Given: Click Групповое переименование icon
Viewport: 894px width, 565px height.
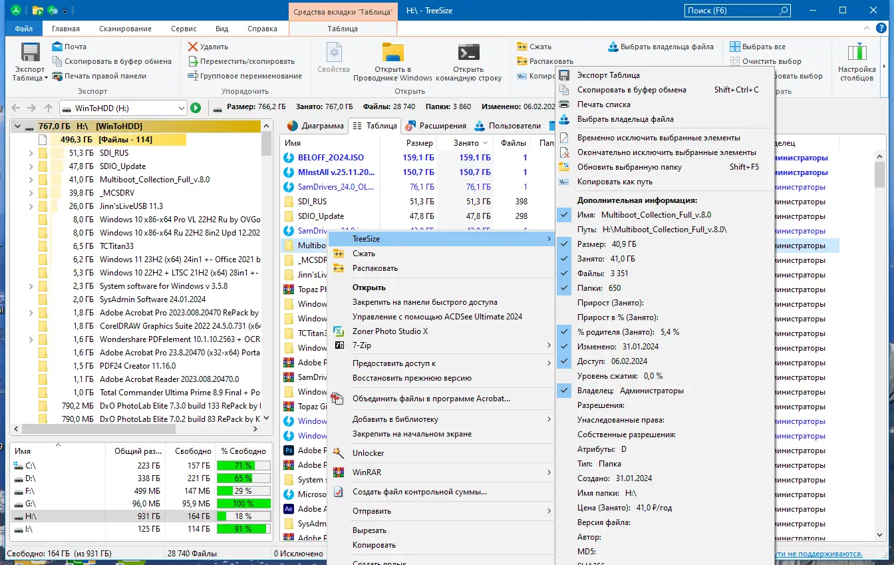Looking at the screenshot, I should tap(193, 76).
